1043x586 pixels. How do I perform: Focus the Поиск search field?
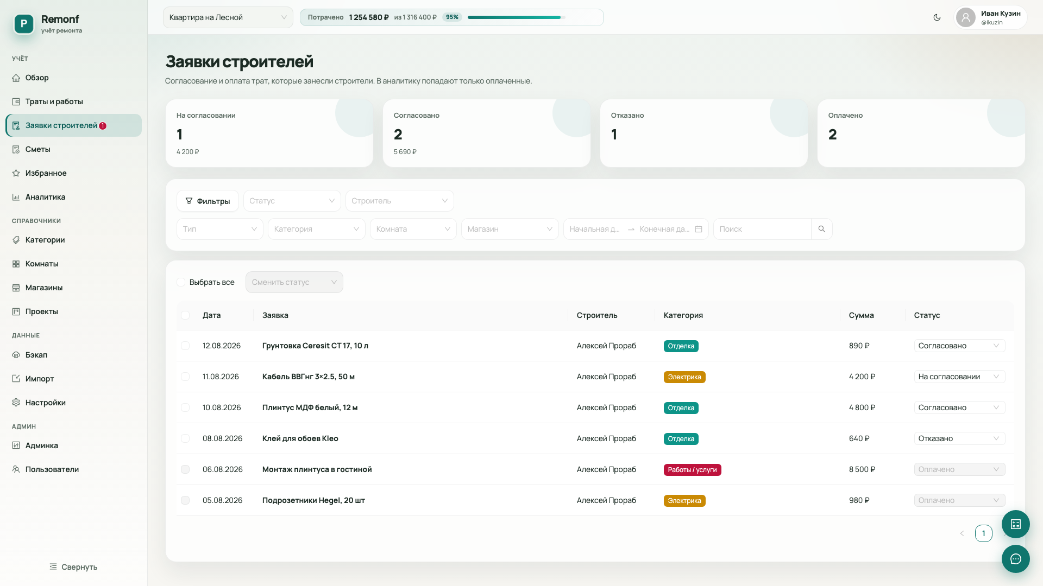[763, 229]
